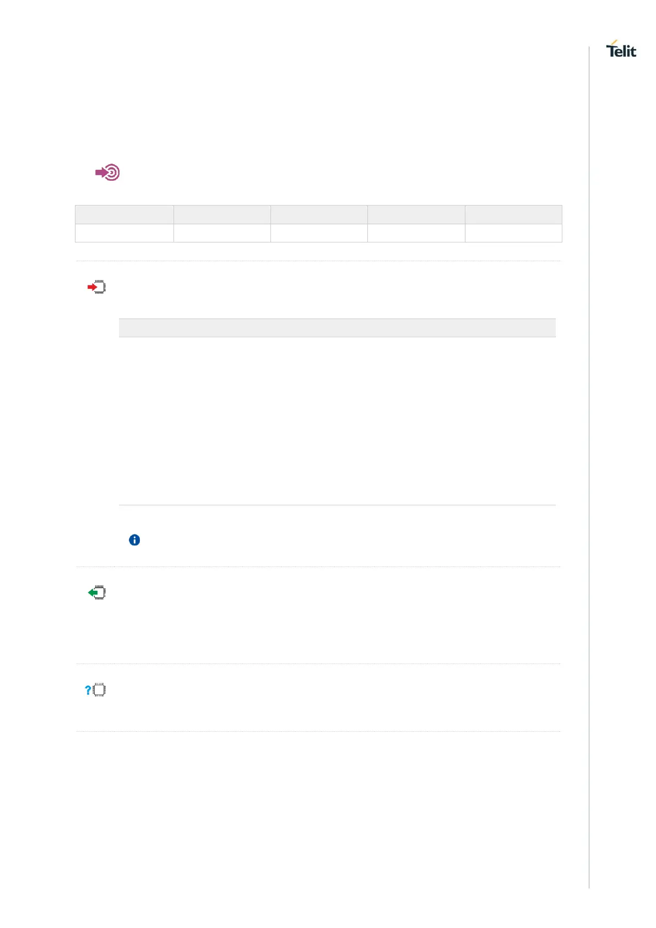
Task: Click the dotted separator below the question chip icon
Action: pos(318,732)
